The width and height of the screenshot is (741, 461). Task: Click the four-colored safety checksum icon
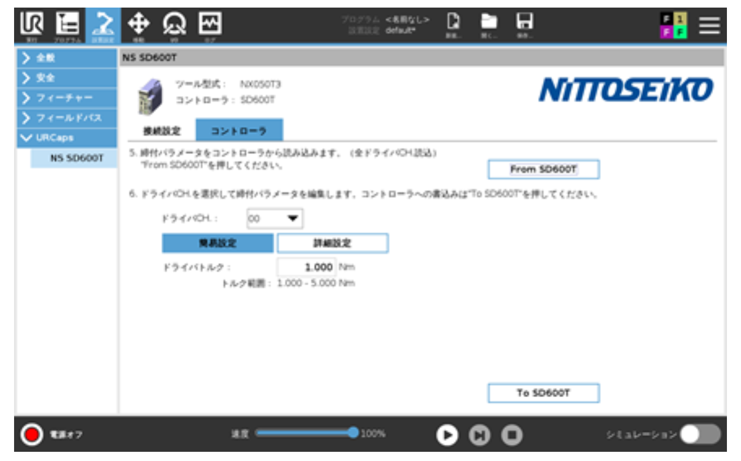673,25
